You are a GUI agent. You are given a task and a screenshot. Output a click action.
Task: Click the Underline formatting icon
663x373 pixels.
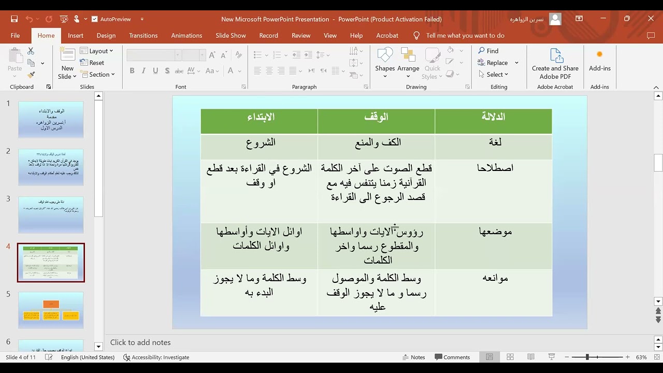coord(155,71)
